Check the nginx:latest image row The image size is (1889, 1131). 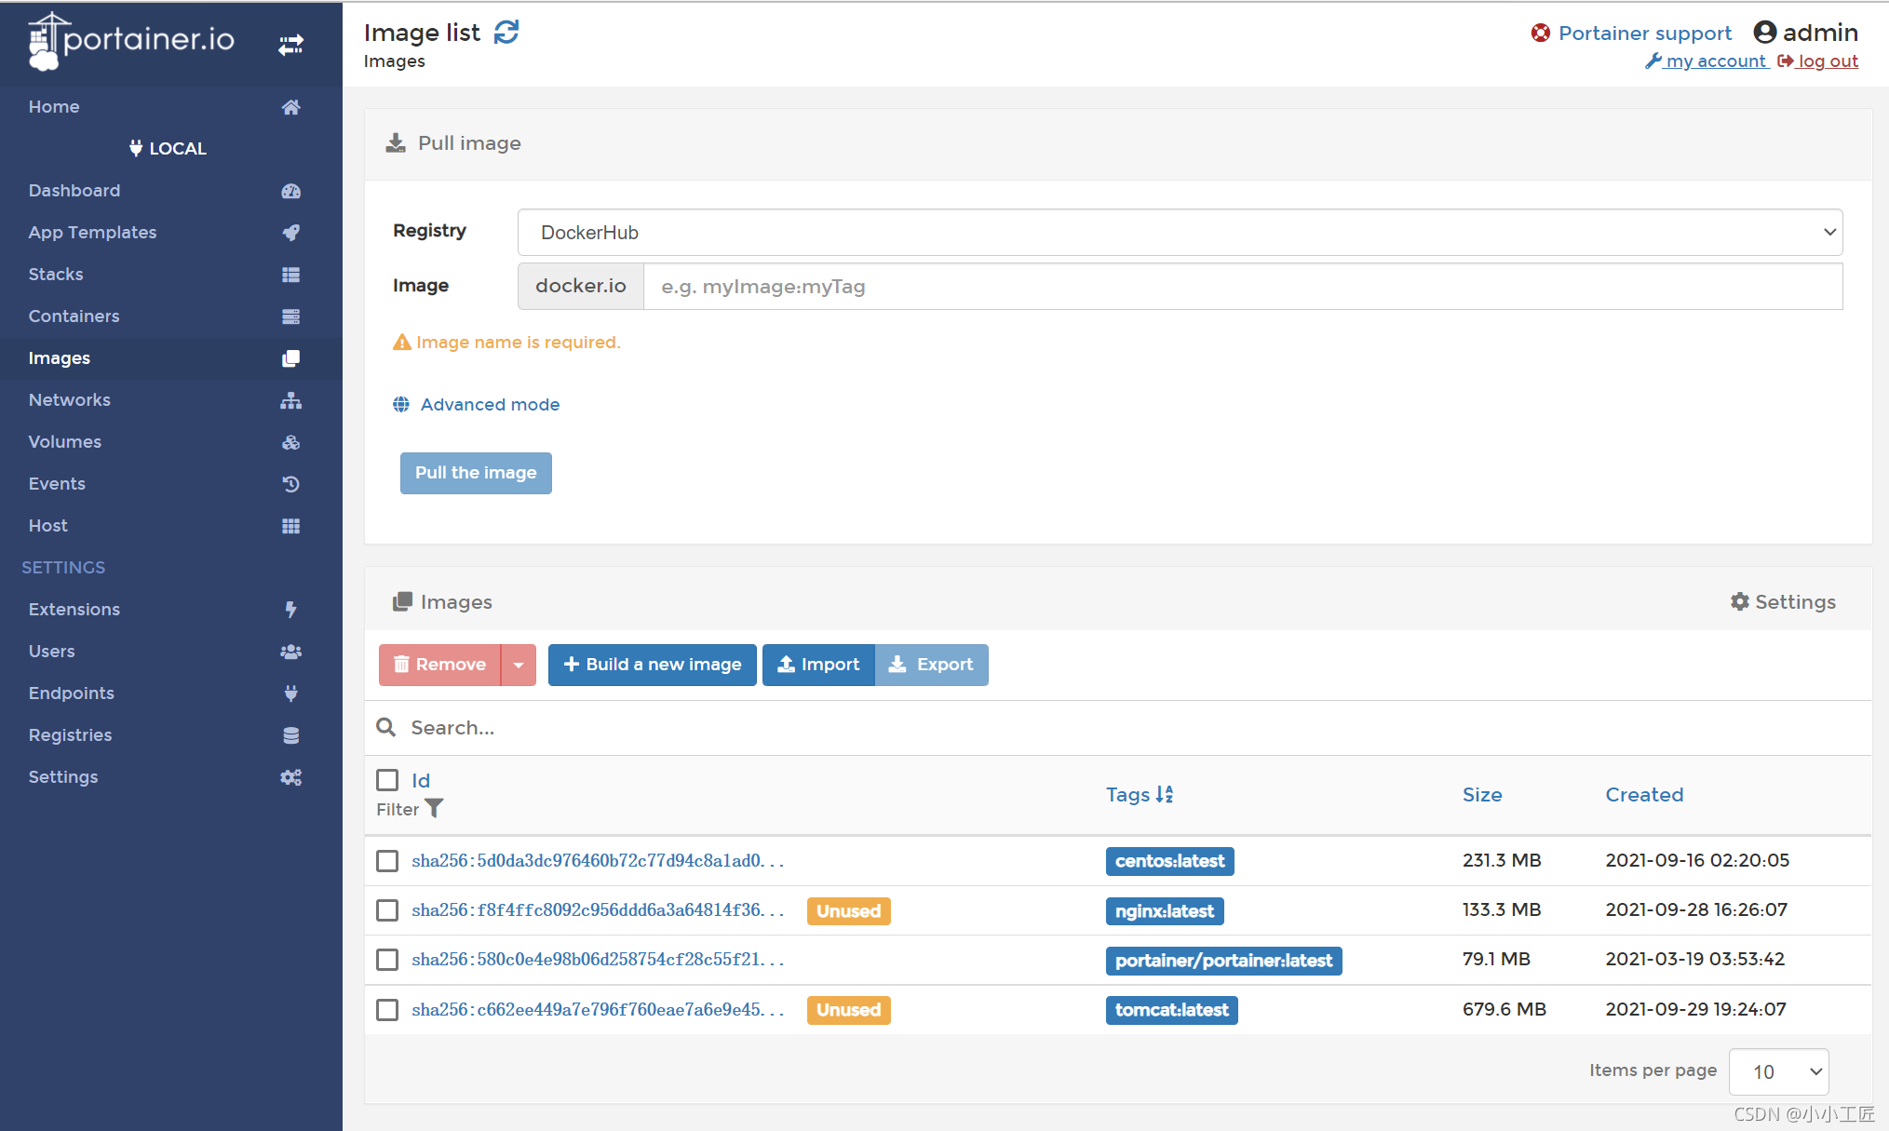[387, 909]
